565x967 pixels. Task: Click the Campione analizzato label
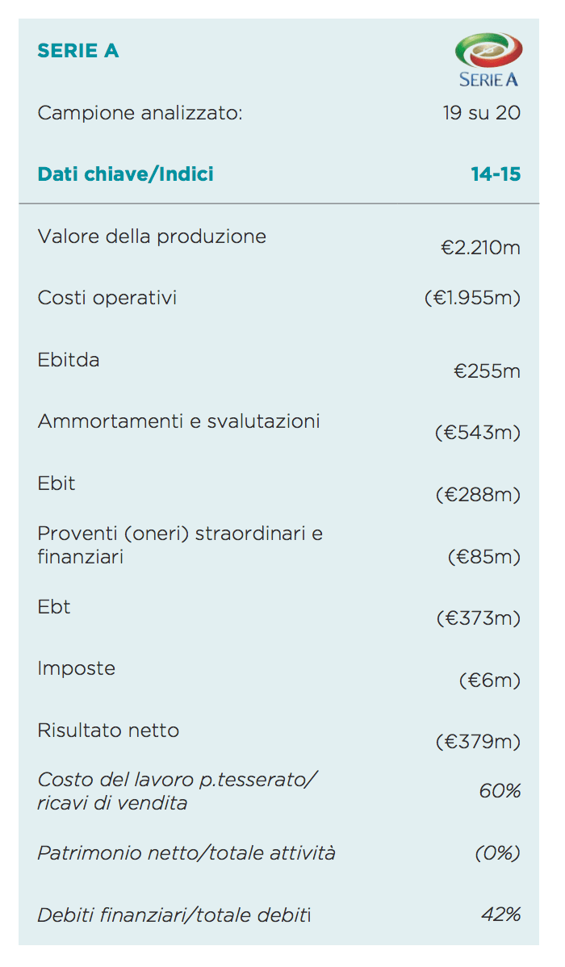pyautogui.click(x=140, y=113)
